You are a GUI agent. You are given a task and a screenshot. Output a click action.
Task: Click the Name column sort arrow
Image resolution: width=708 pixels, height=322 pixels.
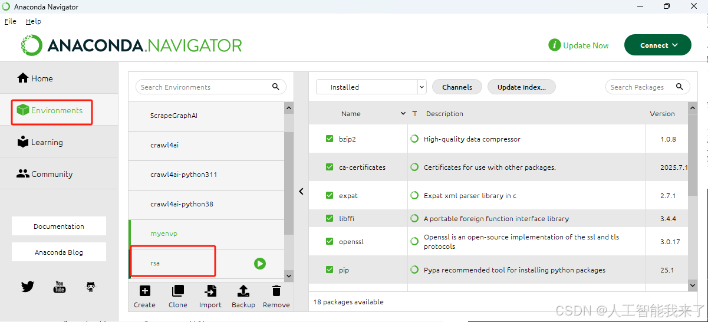[x=403, y=114]
